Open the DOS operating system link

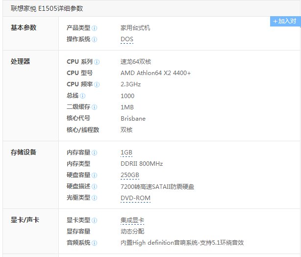(x=127, y=39)
